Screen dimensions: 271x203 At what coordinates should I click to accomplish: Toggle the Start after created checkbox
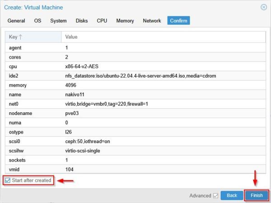8,180
